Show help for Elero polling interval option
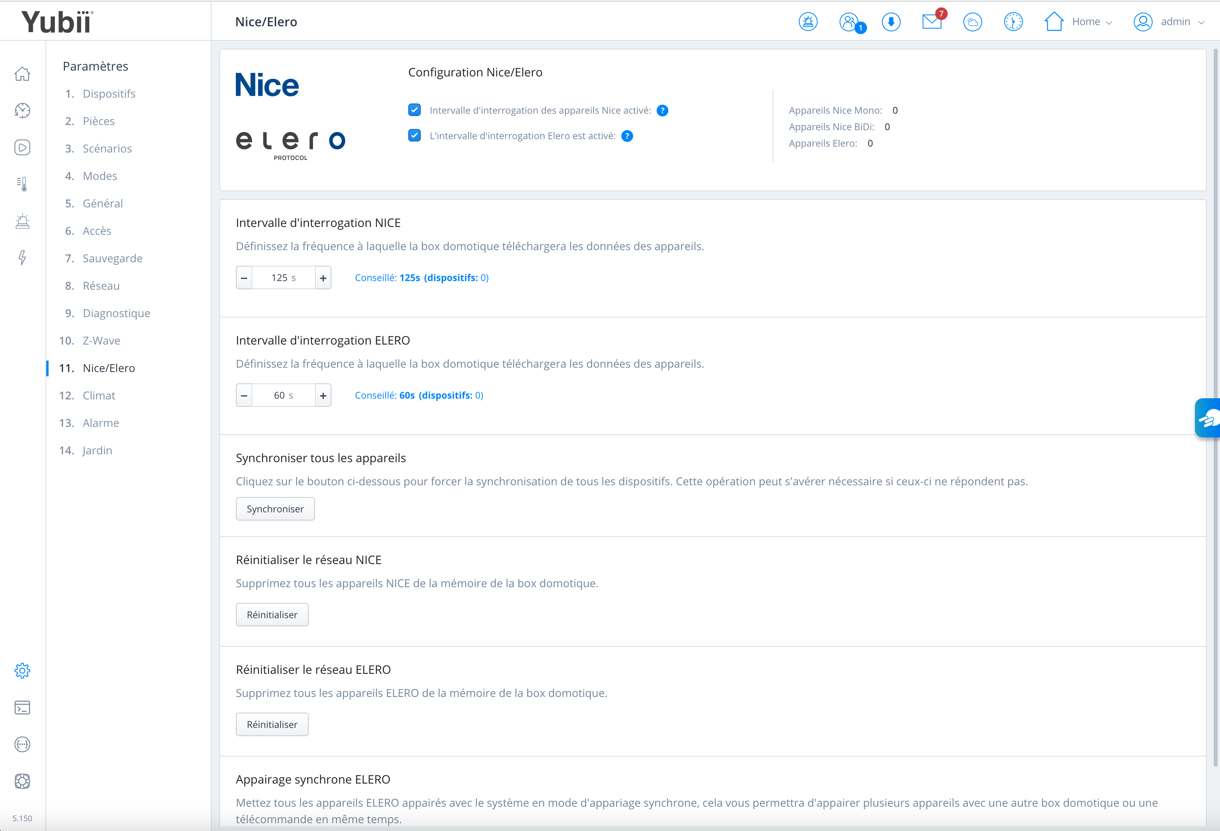The image size is (1220, 831). click(627, 136)
